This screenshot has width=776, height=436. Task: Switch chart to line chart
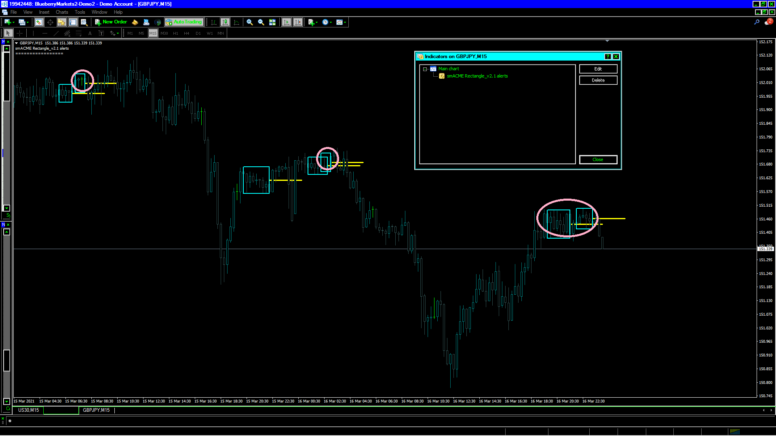click(236, 22)
